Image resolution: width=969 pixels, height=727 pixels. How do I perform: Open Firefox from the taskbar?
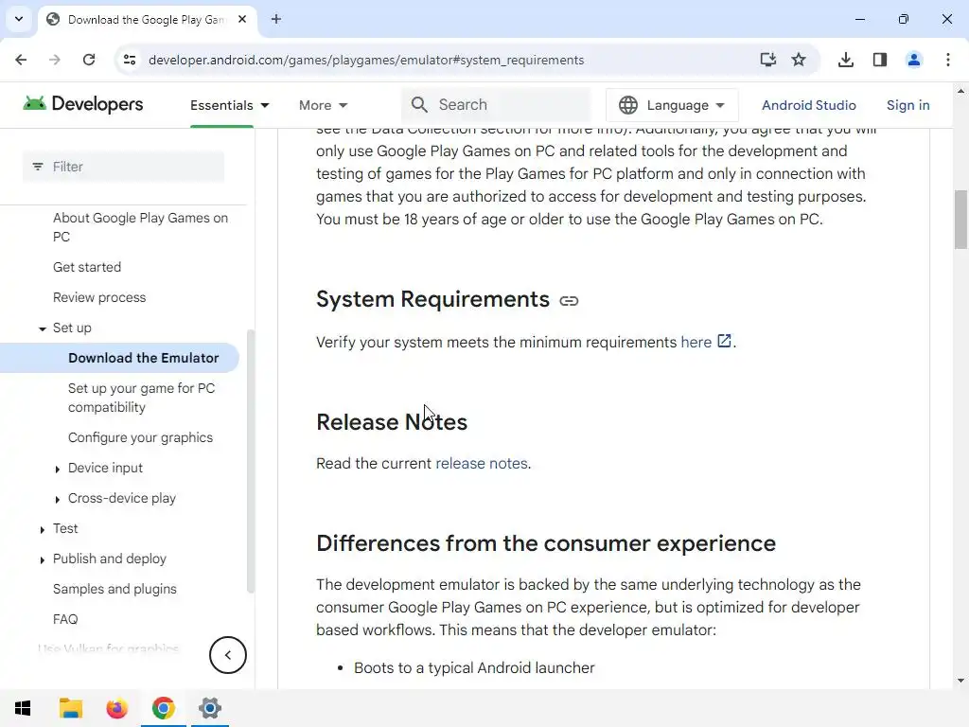click(116, 708)
